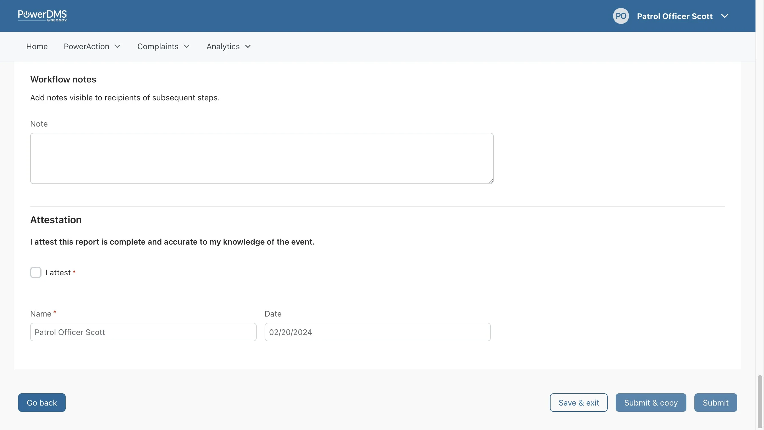The width and height of the screenshot is (764, 430).
Task: Click the Name input field
Action: coord(143,332)
